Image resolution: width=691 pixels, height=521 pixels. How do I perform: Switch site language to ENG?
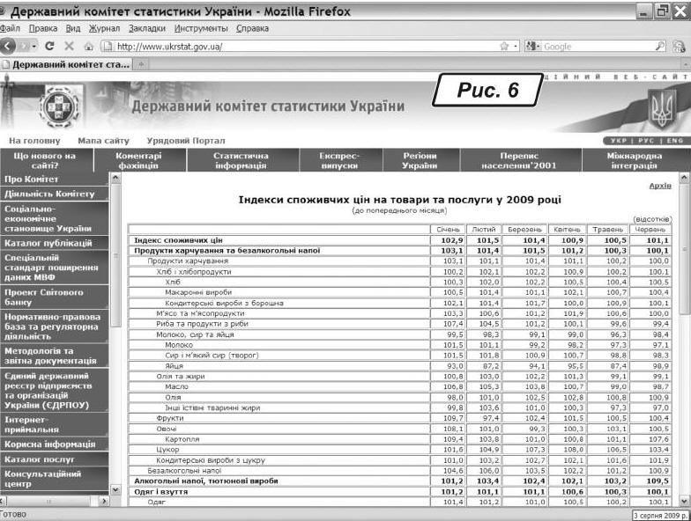point(673,140)
